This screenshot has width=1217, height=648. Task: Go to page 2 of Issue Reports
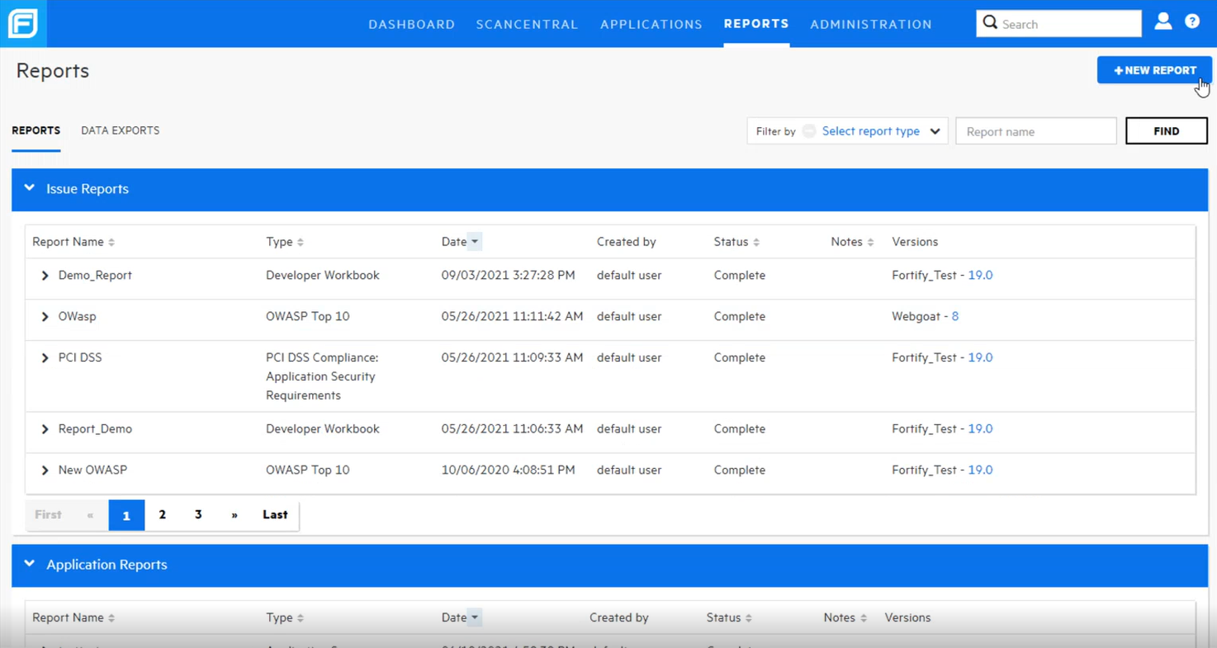[163, 515]
